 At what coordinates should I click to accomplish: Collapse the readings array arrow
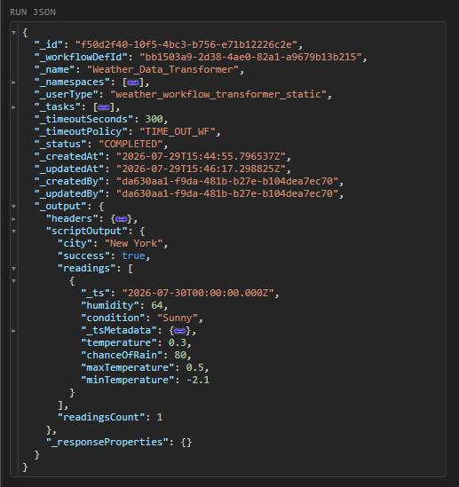click(x=13, y=269)
